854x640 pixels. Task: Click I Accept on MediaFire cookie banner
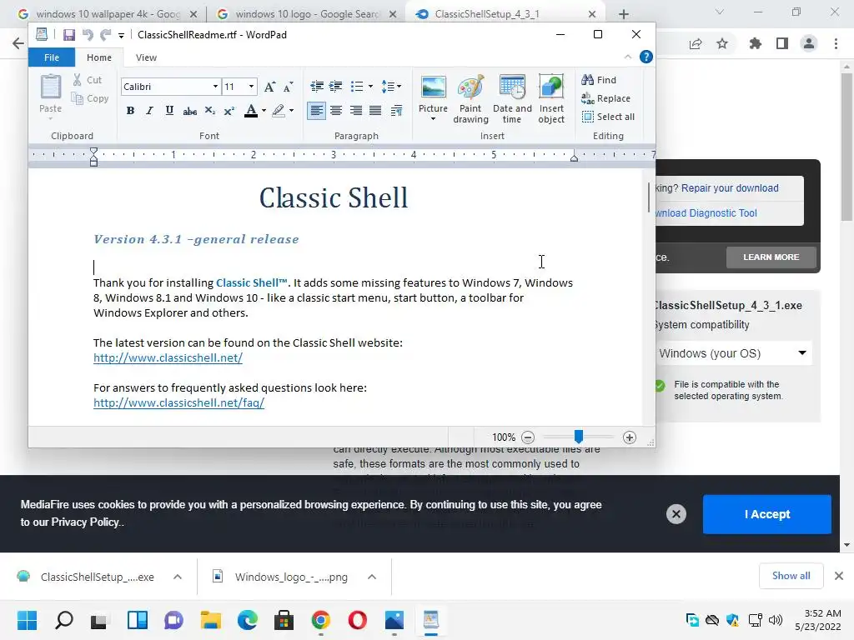point(767,514)
